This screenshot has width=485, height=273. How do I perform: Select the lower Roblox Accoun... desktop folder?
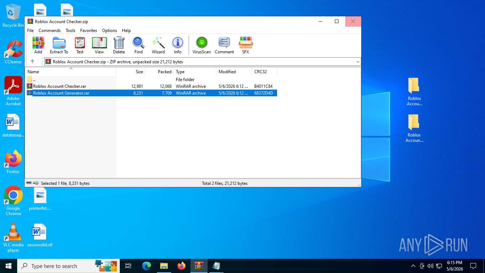(414, 128)
